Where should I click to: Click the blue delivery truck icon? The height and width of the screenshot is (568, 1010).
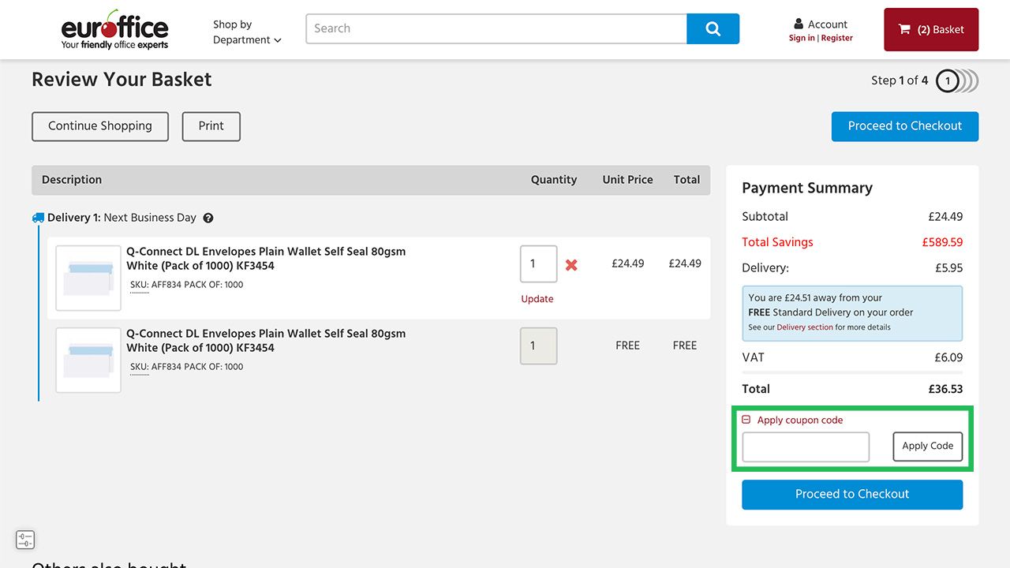pos(38,218)
